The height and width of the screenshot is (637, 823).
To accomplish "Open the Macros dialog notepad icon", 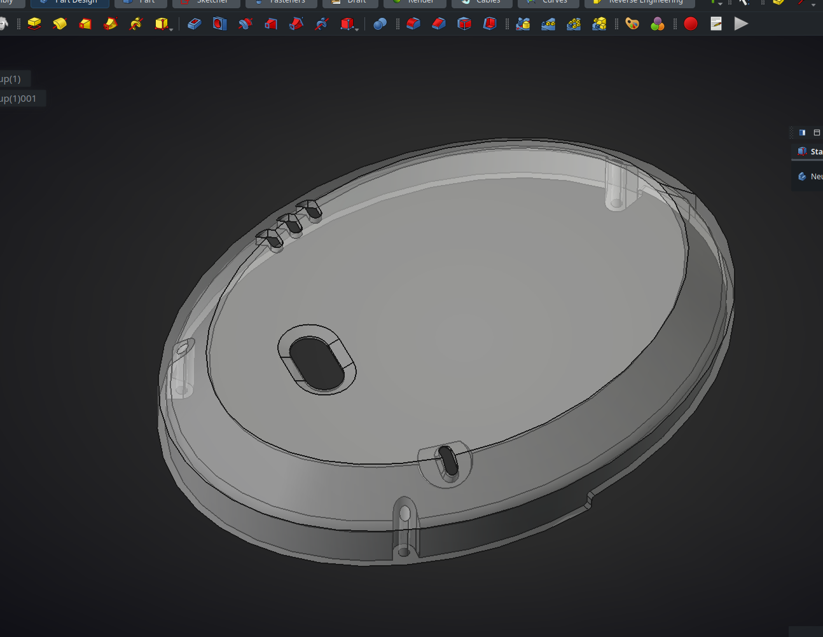I will (716, 24).
